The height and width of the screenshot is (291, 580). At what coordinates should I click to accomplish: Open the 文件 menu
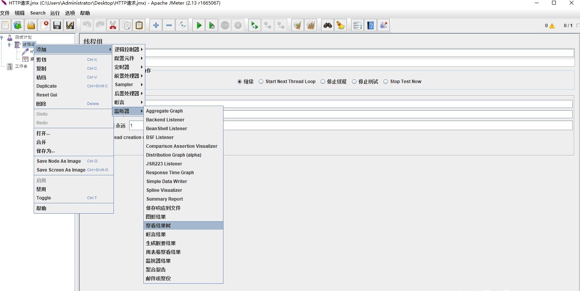tap(5, 13)
